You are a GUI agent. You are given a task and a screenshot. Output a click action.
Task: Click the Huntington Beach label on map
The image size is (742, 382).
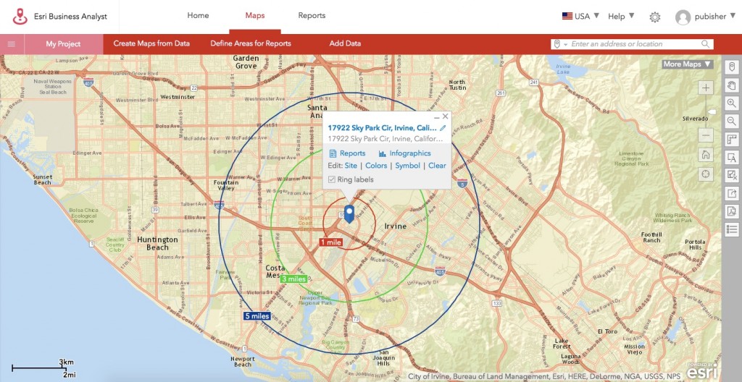click(157, 244)
